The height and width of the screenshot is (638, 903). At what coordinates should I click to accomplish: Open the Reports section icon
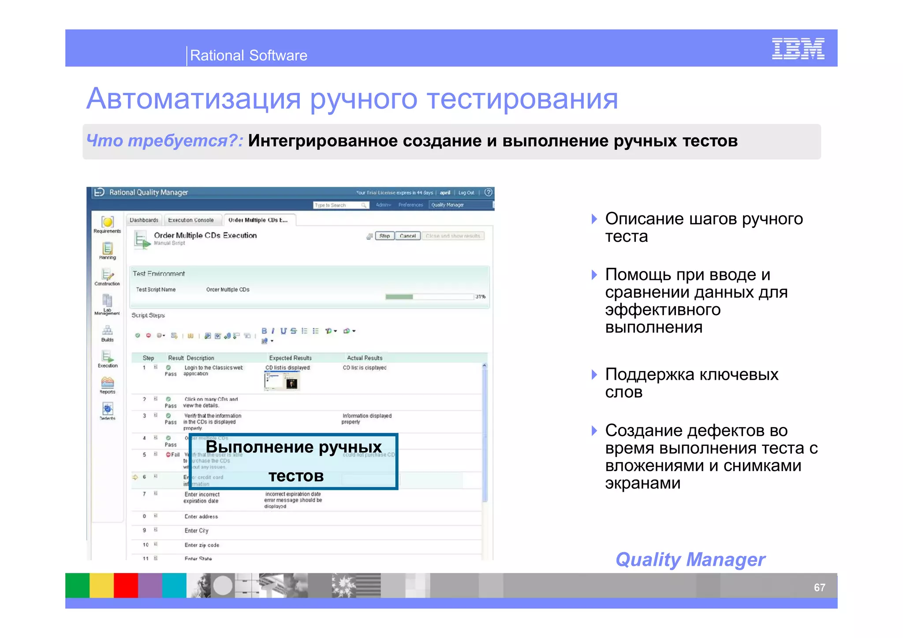coord(107,382)
